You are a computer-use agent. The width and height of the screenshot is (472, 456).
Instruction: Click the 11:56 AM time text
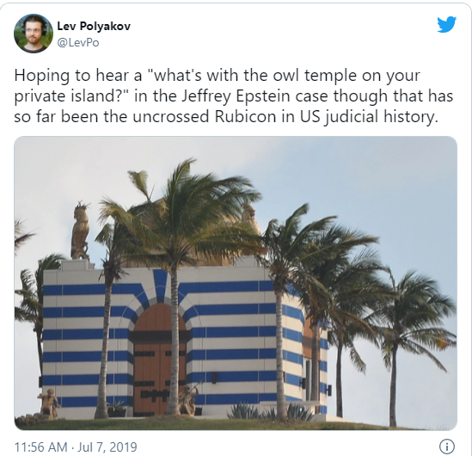[x=41, y=447]
